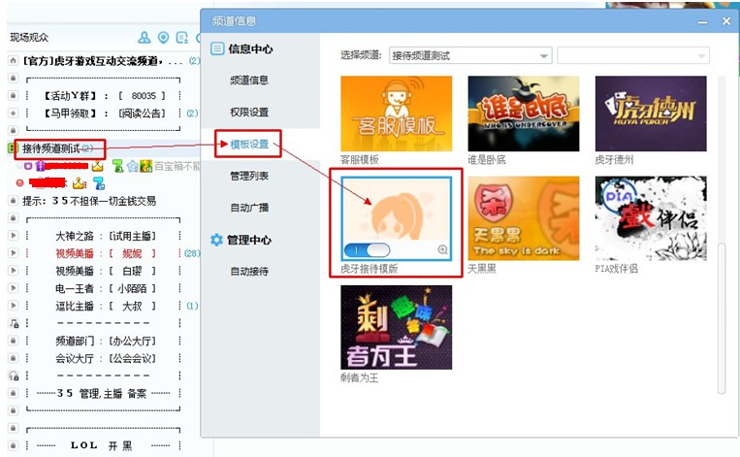Expand the 马甲领取 channel with plus icon
The height and width of the screenshot is (457, 740).
tap(13, 114)
